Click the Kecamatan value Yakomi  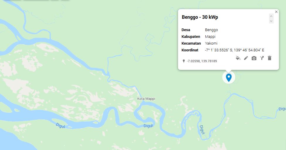pyautogui.click(x=211, y=43)
